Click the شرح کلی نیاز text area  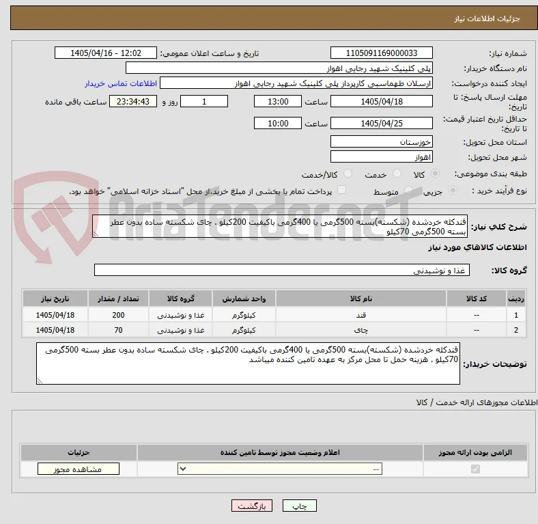[280, 227]
